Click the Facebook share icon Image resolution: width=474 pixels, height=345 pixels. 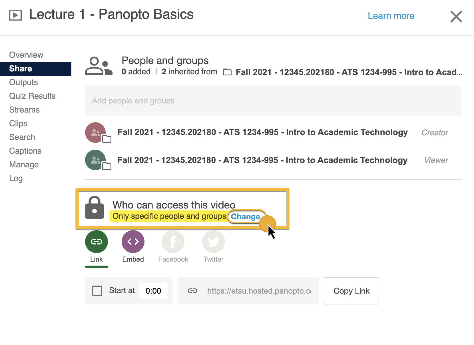[173, 242]
